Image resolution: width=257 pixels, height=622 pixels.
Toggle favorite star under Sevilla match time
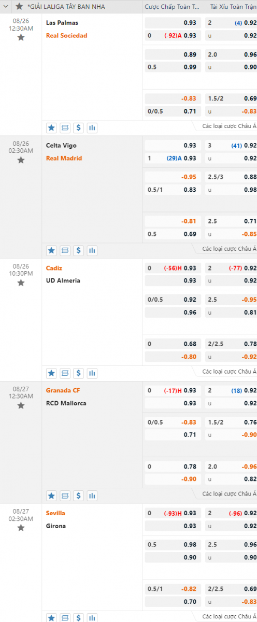point(21,528)
